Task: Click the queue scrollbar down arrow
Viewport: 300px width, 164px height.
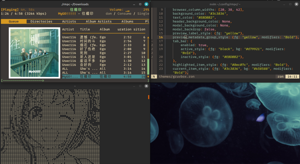Action: 148,76
